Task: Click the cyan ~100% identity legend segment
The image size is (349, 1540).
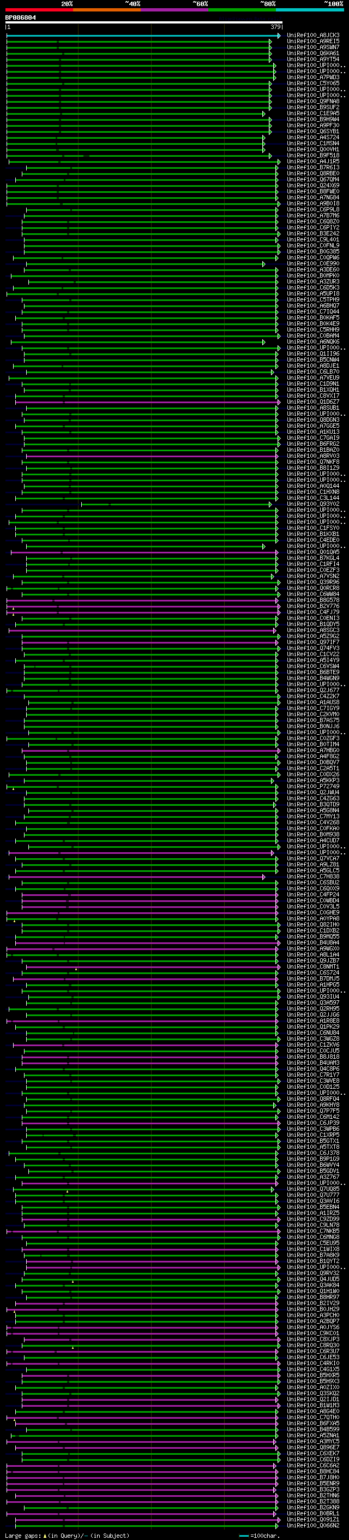Action: click(x=310, y=10)
